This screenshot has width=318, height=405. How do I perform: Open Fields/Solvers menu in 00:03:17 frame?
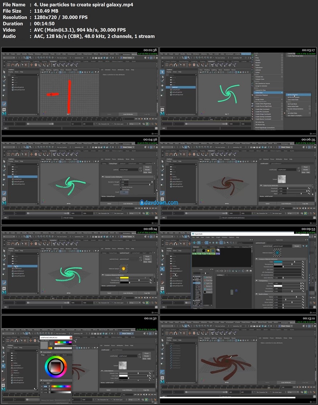[x=246, y=54]
